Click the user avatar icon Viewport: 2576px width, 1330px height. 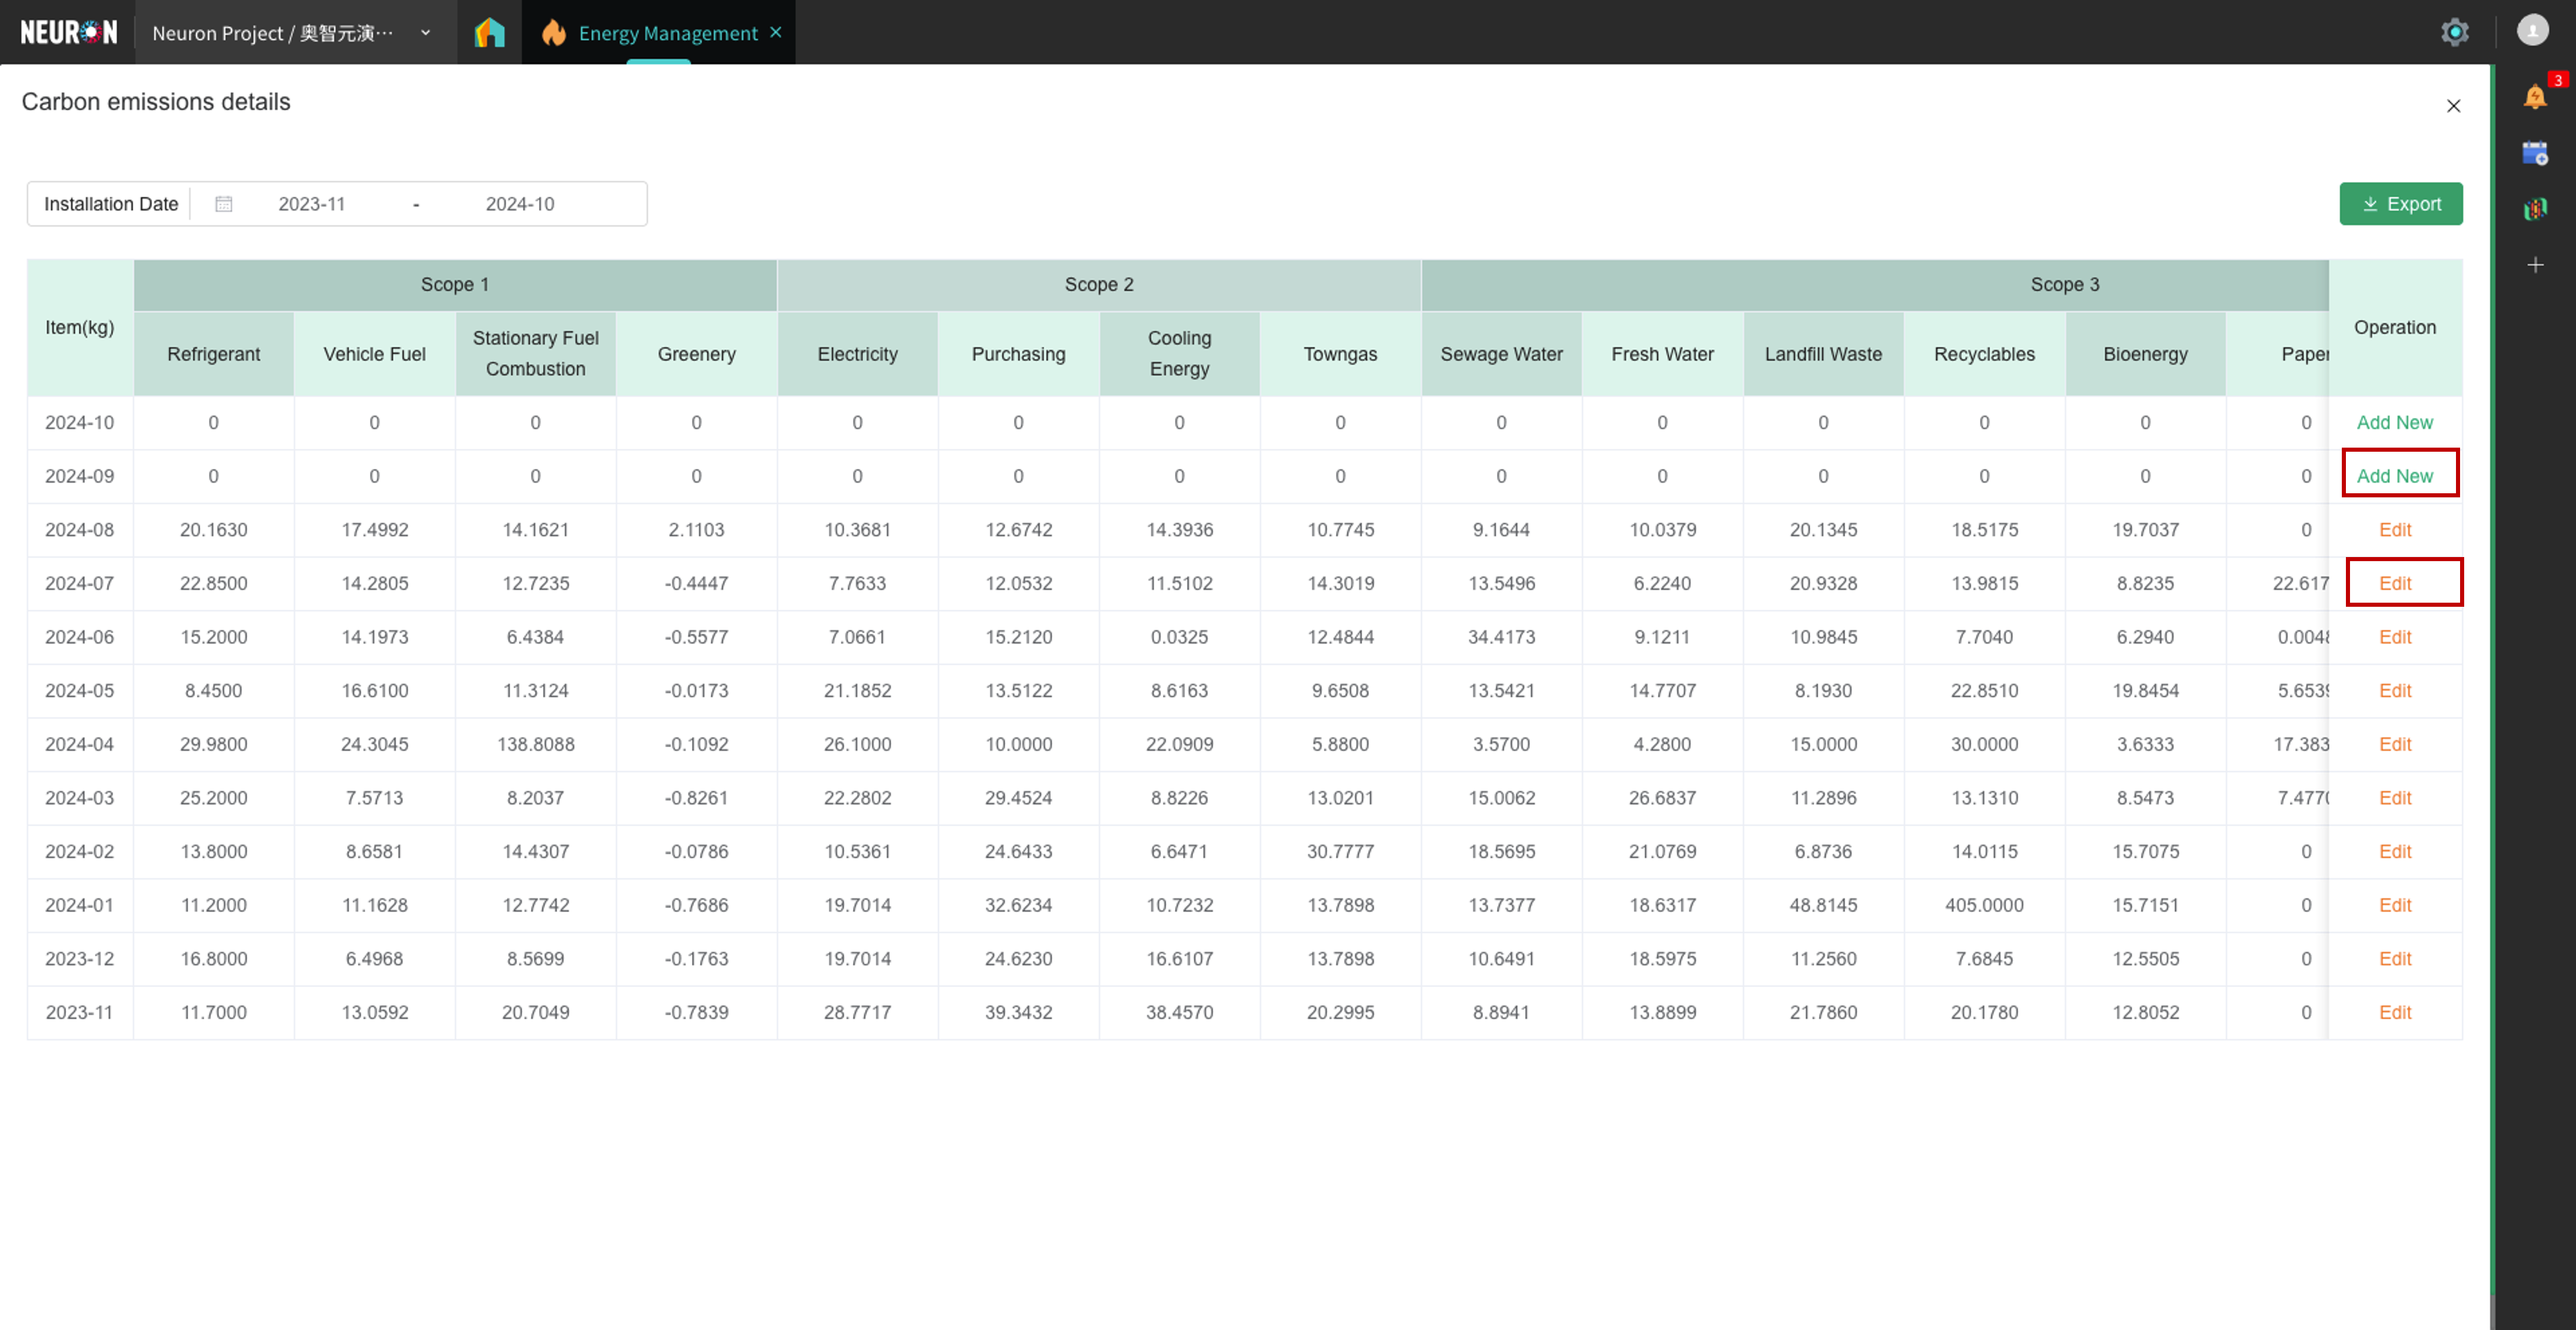tap(2533, 31)
